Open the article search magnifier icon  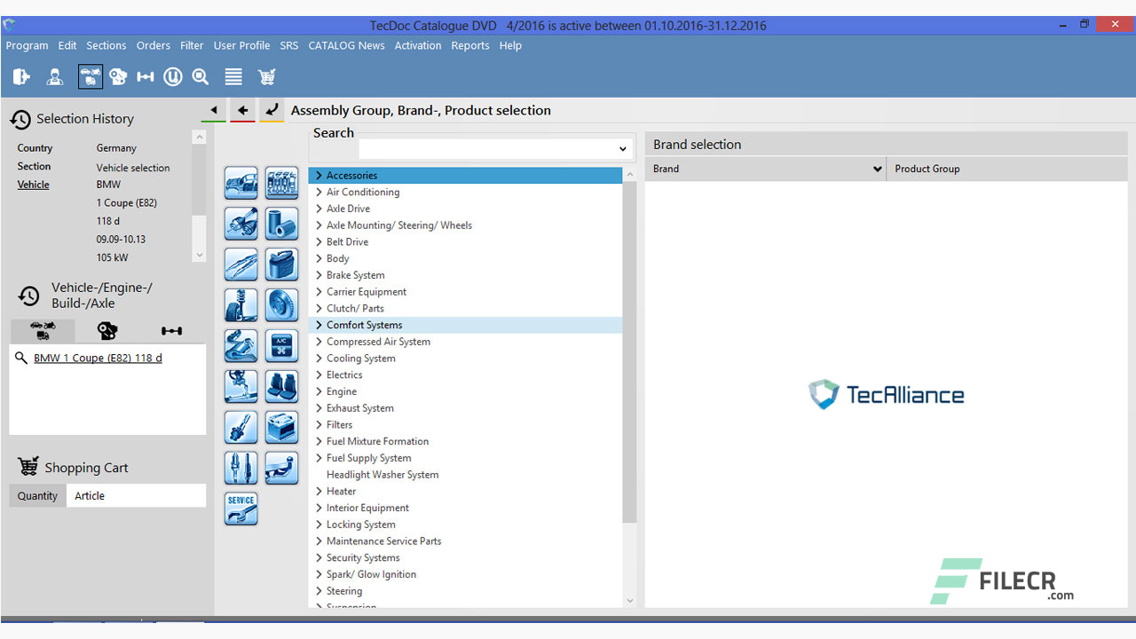(x=201, y=77)
